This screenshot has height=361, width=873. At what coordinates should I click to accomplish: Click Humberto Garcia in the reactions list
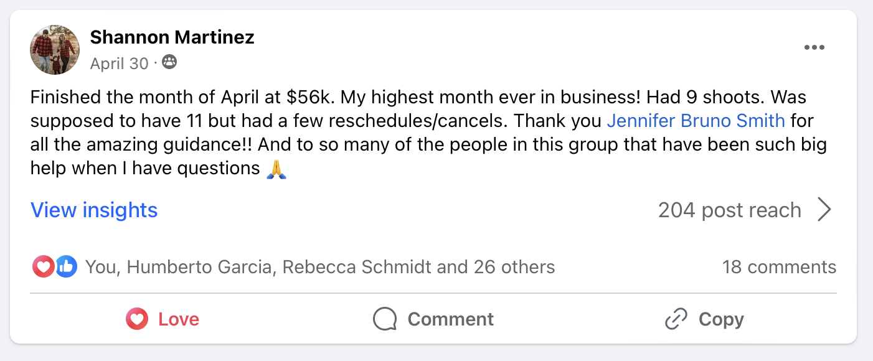[x=199, y=268]
